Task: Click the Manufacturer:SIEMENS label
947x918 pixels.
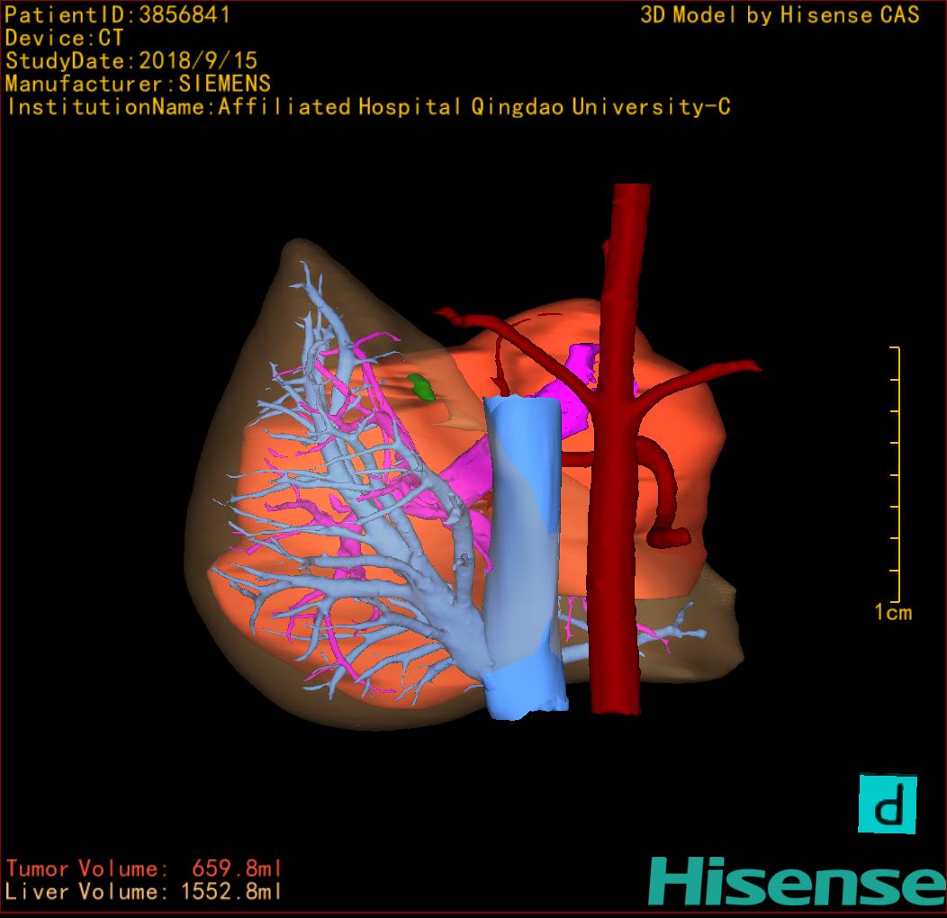Action: pos(138,84)
